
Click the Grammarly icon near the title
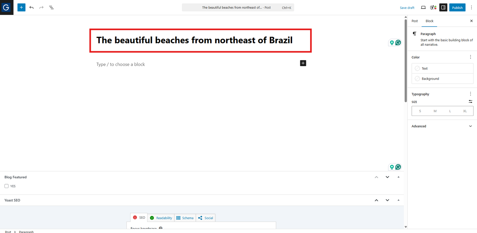(x=398, y=43)
